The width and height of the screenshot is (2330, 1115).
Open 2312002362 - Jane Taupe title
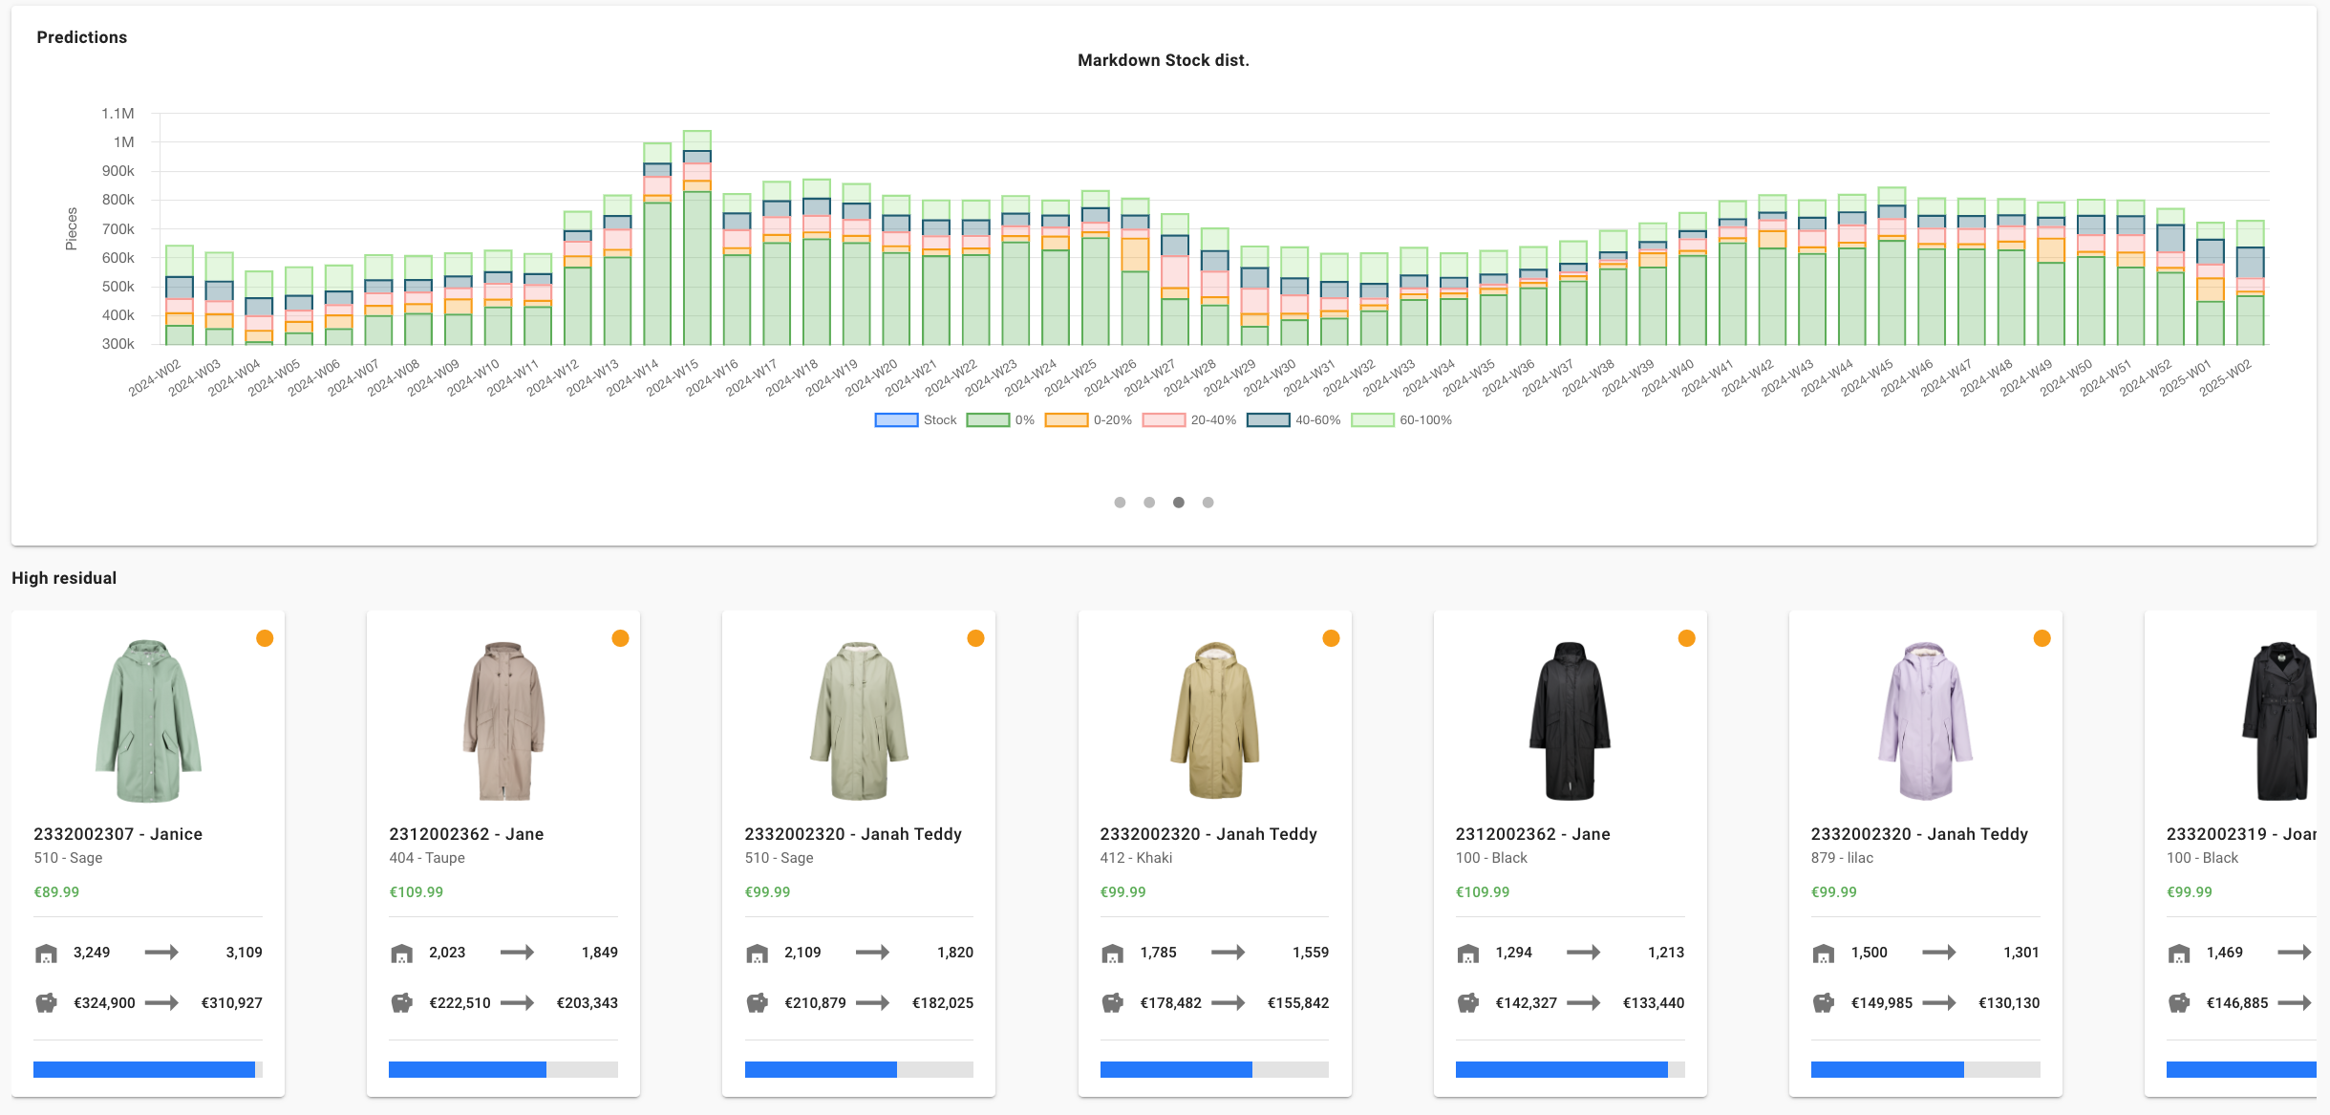click(x=466, y=834)
